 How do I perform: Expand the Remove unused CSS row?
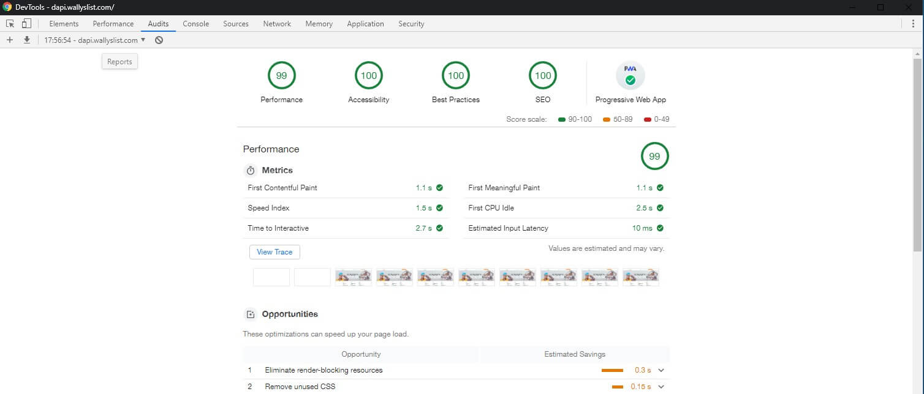click(661, 387)
